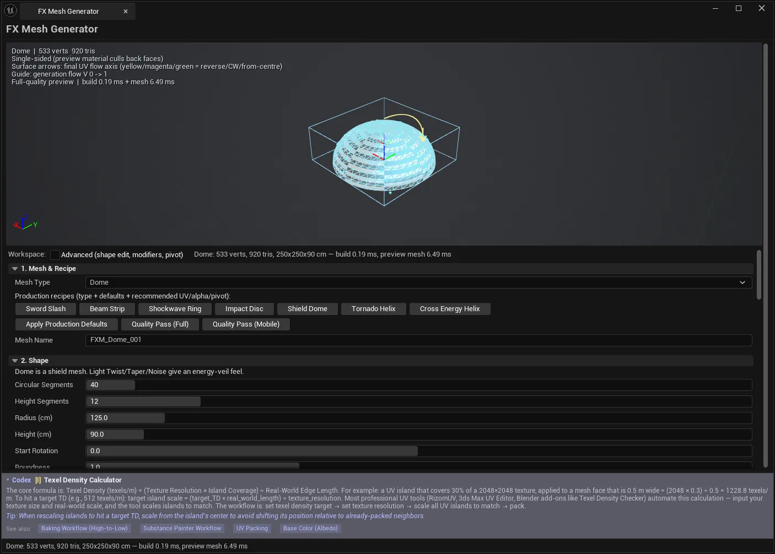Adjust the Circular Segments slider
This screenshot has height=554, width=775.
(x=418, y=385)
